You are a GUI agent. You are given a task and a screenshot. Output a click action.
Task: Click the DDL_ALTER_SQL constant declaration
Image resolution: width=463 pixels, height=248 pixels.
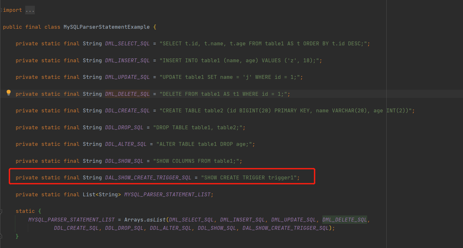click(126, 144)
